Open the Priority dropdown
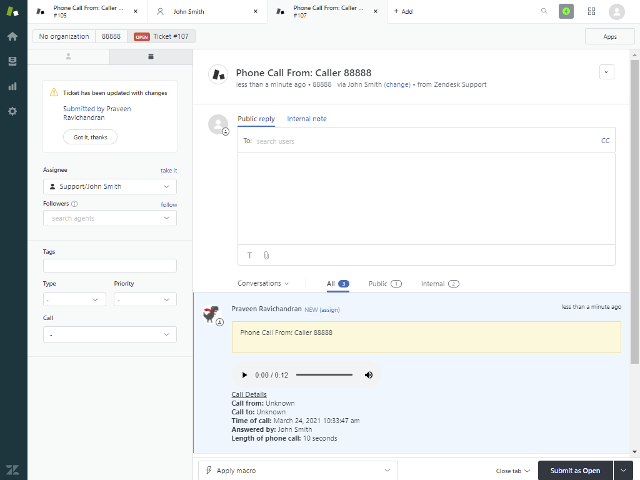This screenshot has width=640, height=480. click(145, 299)
